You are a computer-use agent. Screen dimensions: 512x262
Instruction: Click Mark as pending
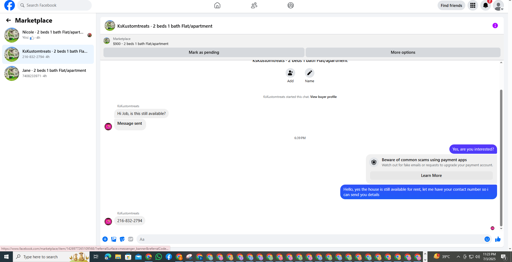click(x=204, y=52)
